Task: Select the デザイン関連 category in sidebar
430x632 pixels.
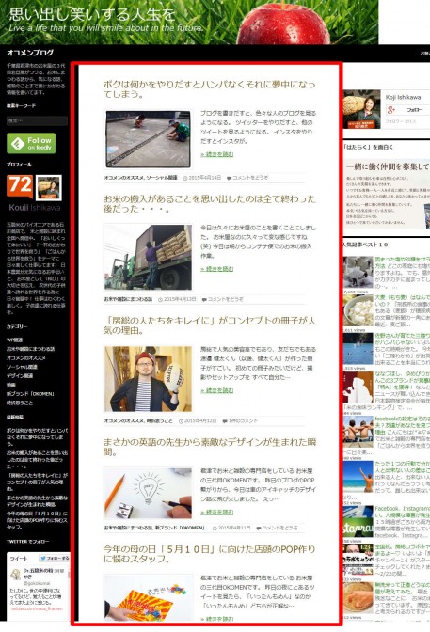Action: (x=20, y=375)
